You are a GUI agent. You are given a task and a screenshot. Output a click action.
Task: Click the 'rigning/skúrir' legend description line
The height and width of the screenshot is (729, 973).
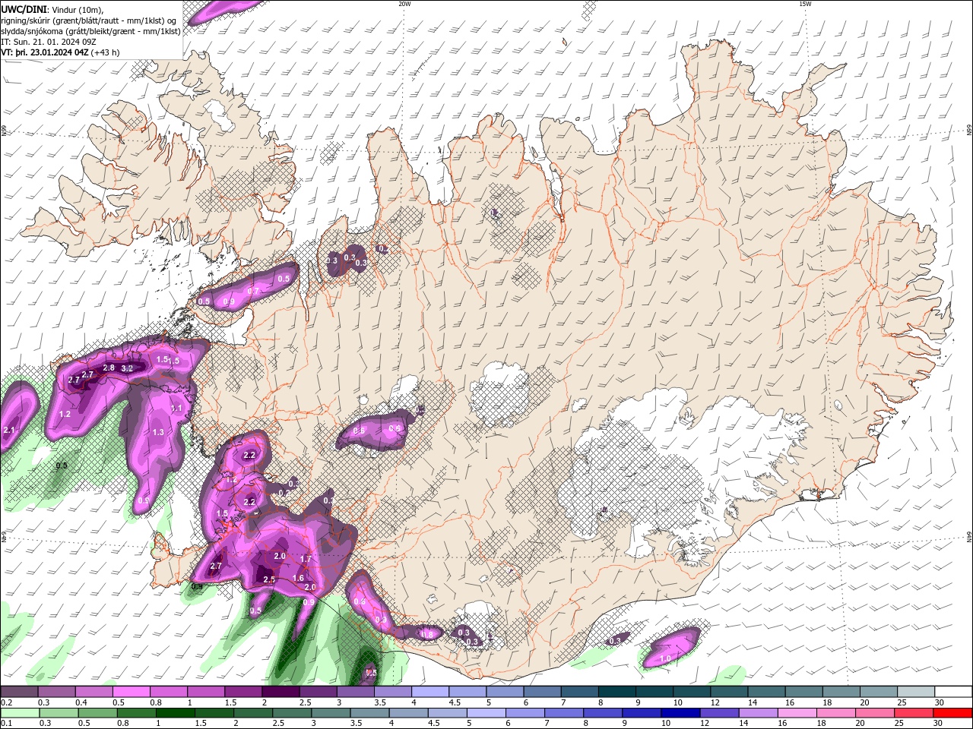89,20
